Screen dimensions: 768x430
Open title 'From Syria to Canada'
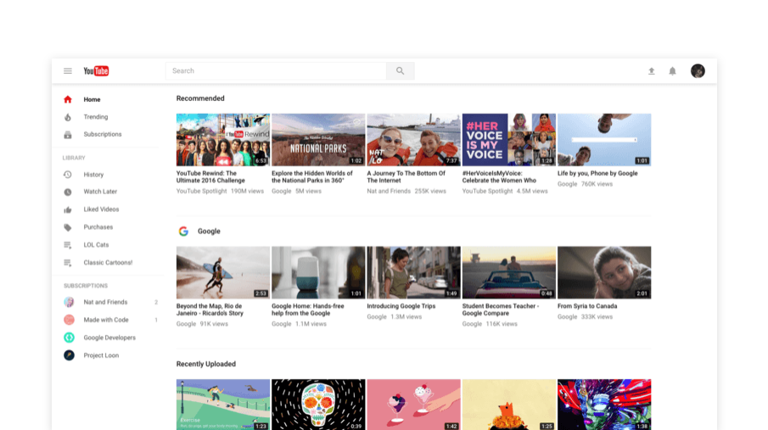click(x=587, y=306)
